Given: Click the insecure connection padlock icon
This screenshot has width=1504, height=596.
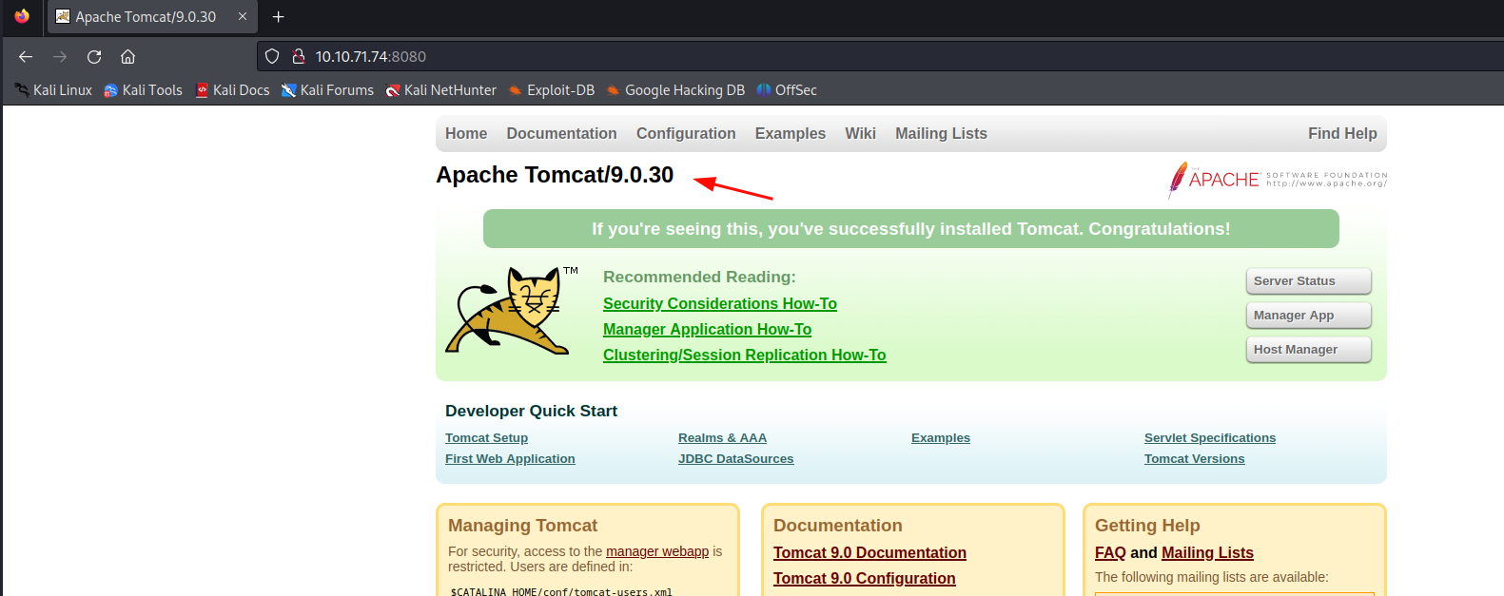Looking at the screenshot, I should (x=298, y=57).
